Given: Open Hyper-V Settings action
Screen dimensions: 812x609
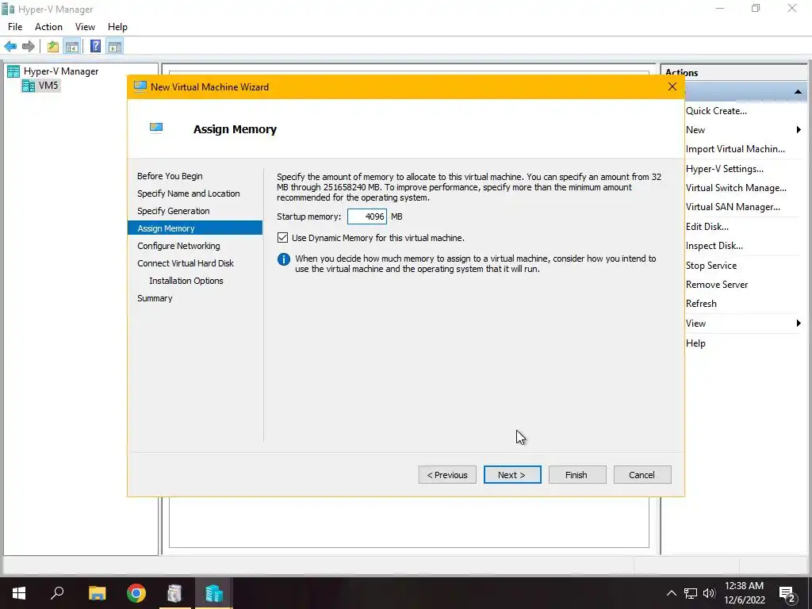Looking at the screenshot, I should coord(725,169).
